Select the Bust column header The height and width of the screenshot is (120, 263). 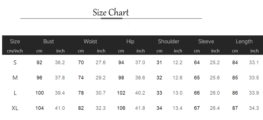click(49, 41)
